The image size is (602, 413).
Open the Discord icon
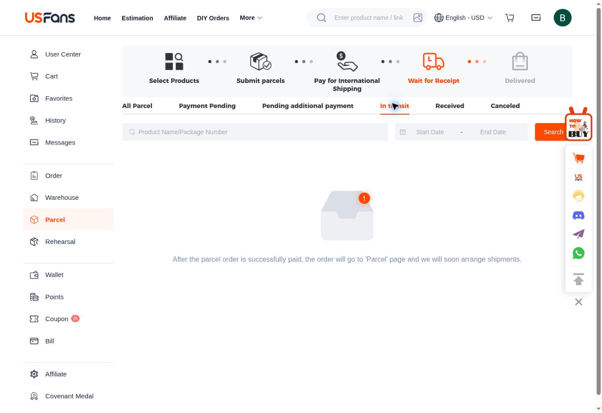pyautogui.click(x=578, y=215)
